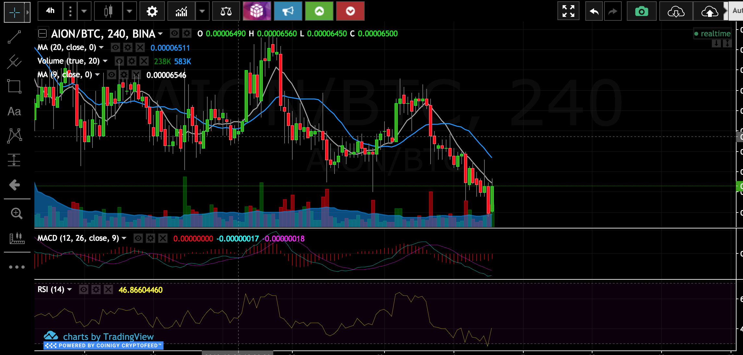The image size is (743, 355).
Task: Open the chart settings gear
Action: [x=152, y=11]
